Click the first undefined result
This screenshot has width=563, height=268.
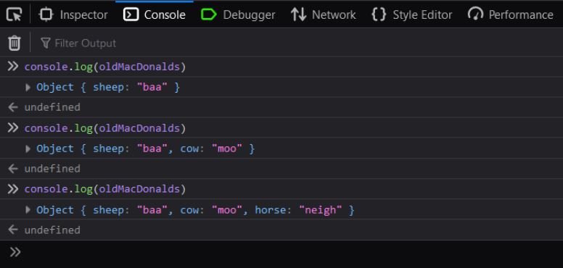52,107
